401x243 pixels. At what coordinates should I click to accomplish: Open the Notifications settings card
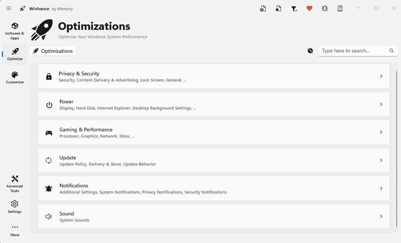pos(214,188)
